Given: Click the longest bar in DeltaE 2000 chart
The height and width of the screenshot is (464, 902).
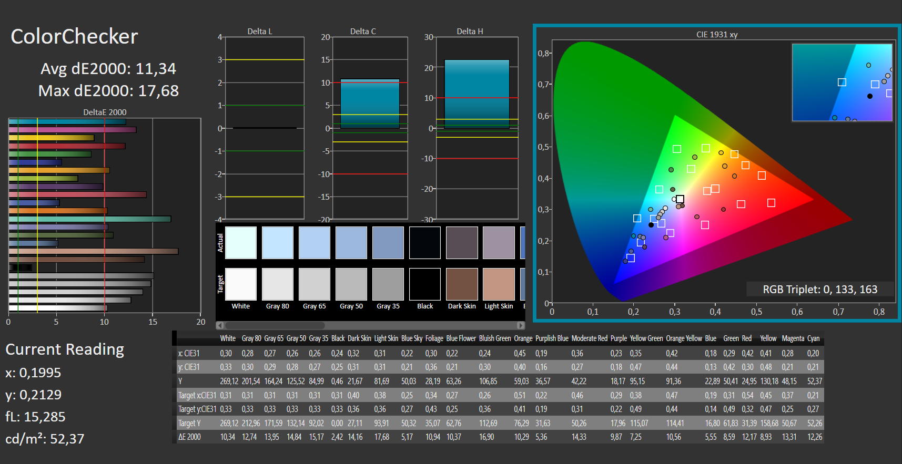Looking at the screenshot, I should coord(94,251).
